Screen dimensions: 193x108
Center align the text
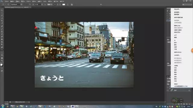(57, 4)
